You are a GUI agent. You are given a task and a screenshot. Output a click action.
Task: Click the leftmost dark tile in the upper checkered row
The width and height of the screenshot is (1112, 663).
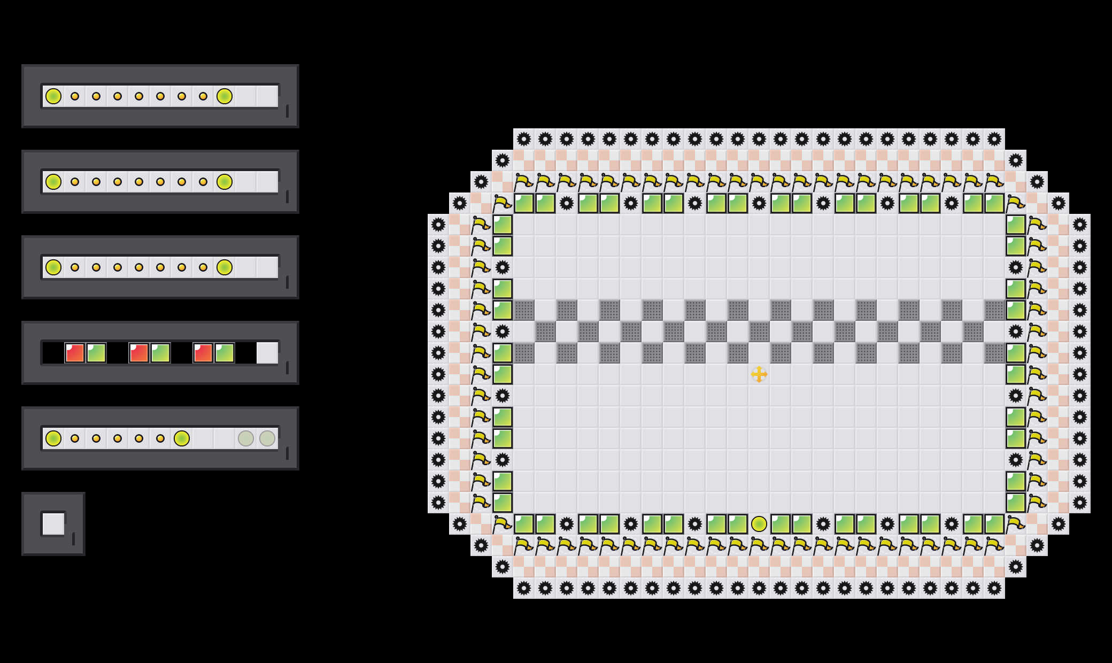coord(524,310)
